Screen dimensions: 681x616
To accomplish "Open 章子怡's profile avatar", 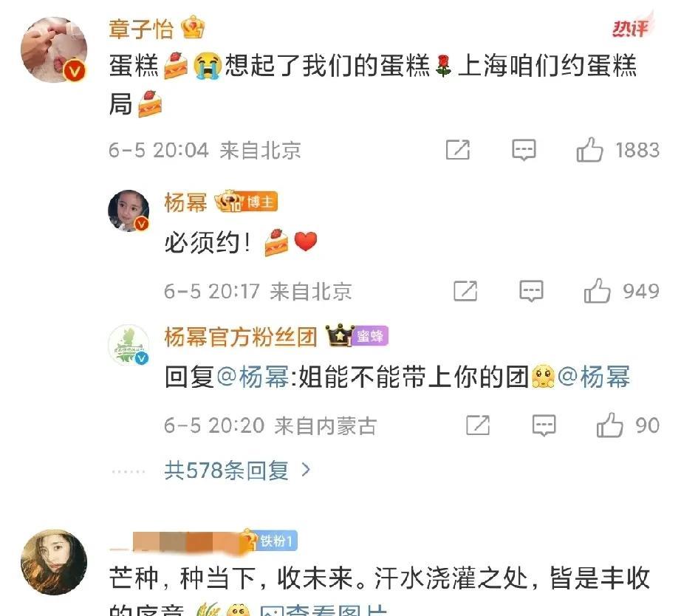I will tap(54, 49).
